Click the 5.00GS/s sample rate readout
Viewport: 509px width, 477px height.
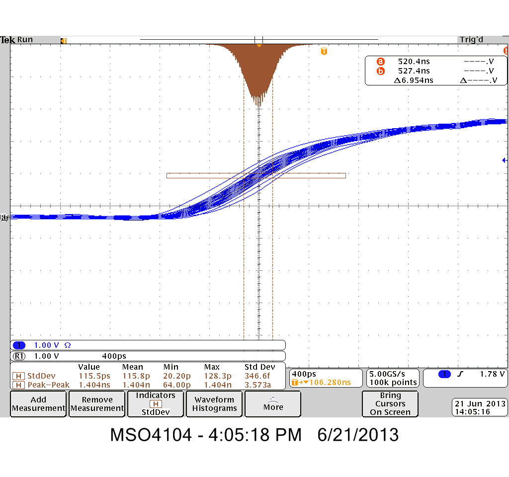coord(387,374)
